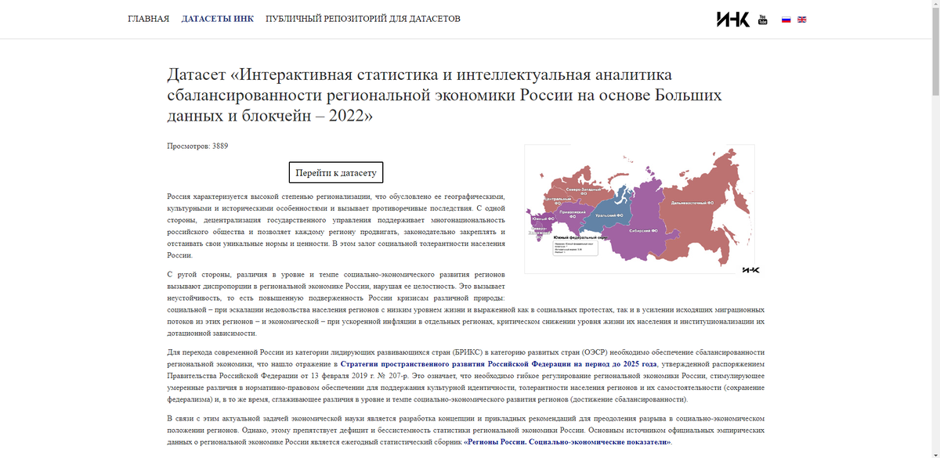Click Центральный ФО on the map

(x=557, y=200)
